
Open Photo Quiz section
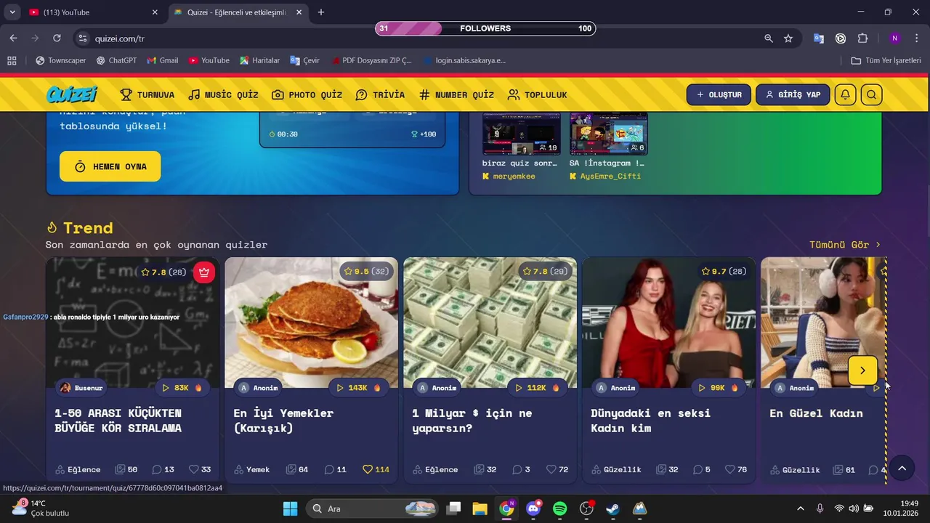pos(307,95)
